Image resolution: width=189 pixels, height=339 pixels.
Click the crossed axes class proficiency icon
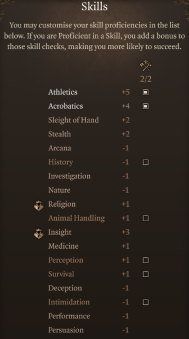click(x=146, y=66)
